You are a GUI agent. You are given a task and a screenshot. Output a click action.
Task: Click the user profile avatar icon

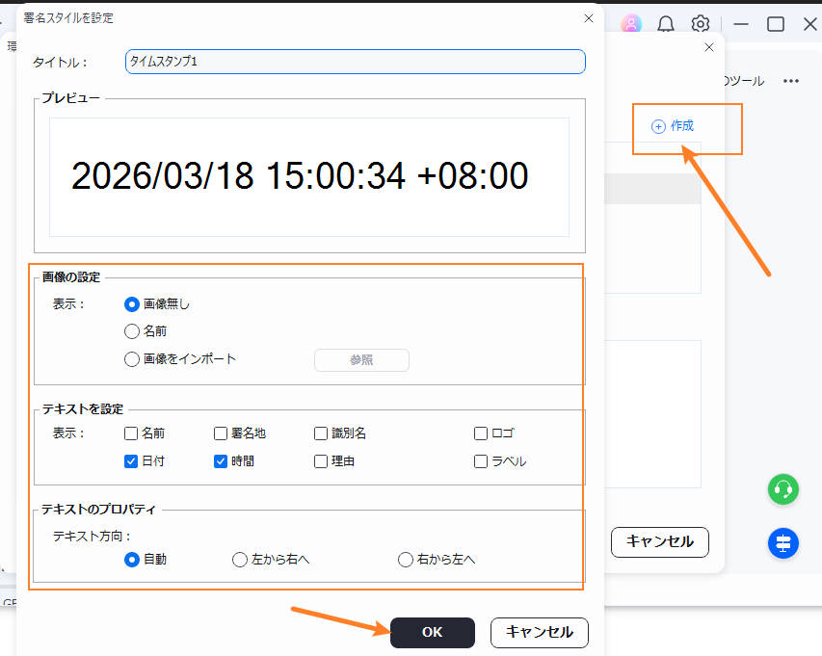(x=631, y=24)
